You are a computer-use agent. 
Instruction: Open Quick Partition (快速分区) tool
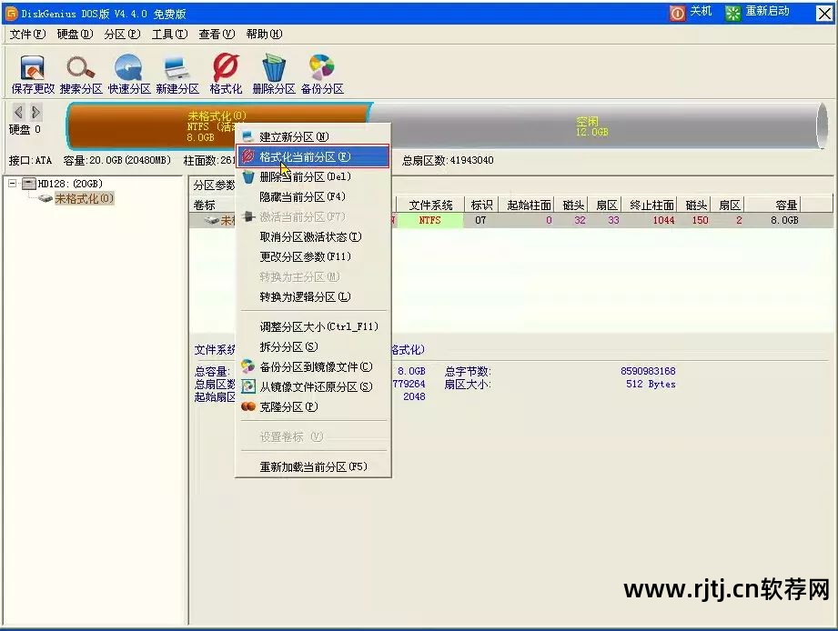pos(129,75)
